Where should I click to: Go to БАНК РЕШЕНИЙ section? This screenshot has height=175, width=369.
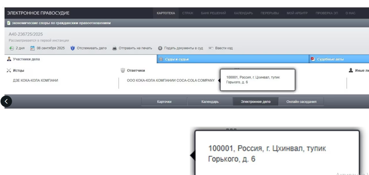click(x=213, y=13)
